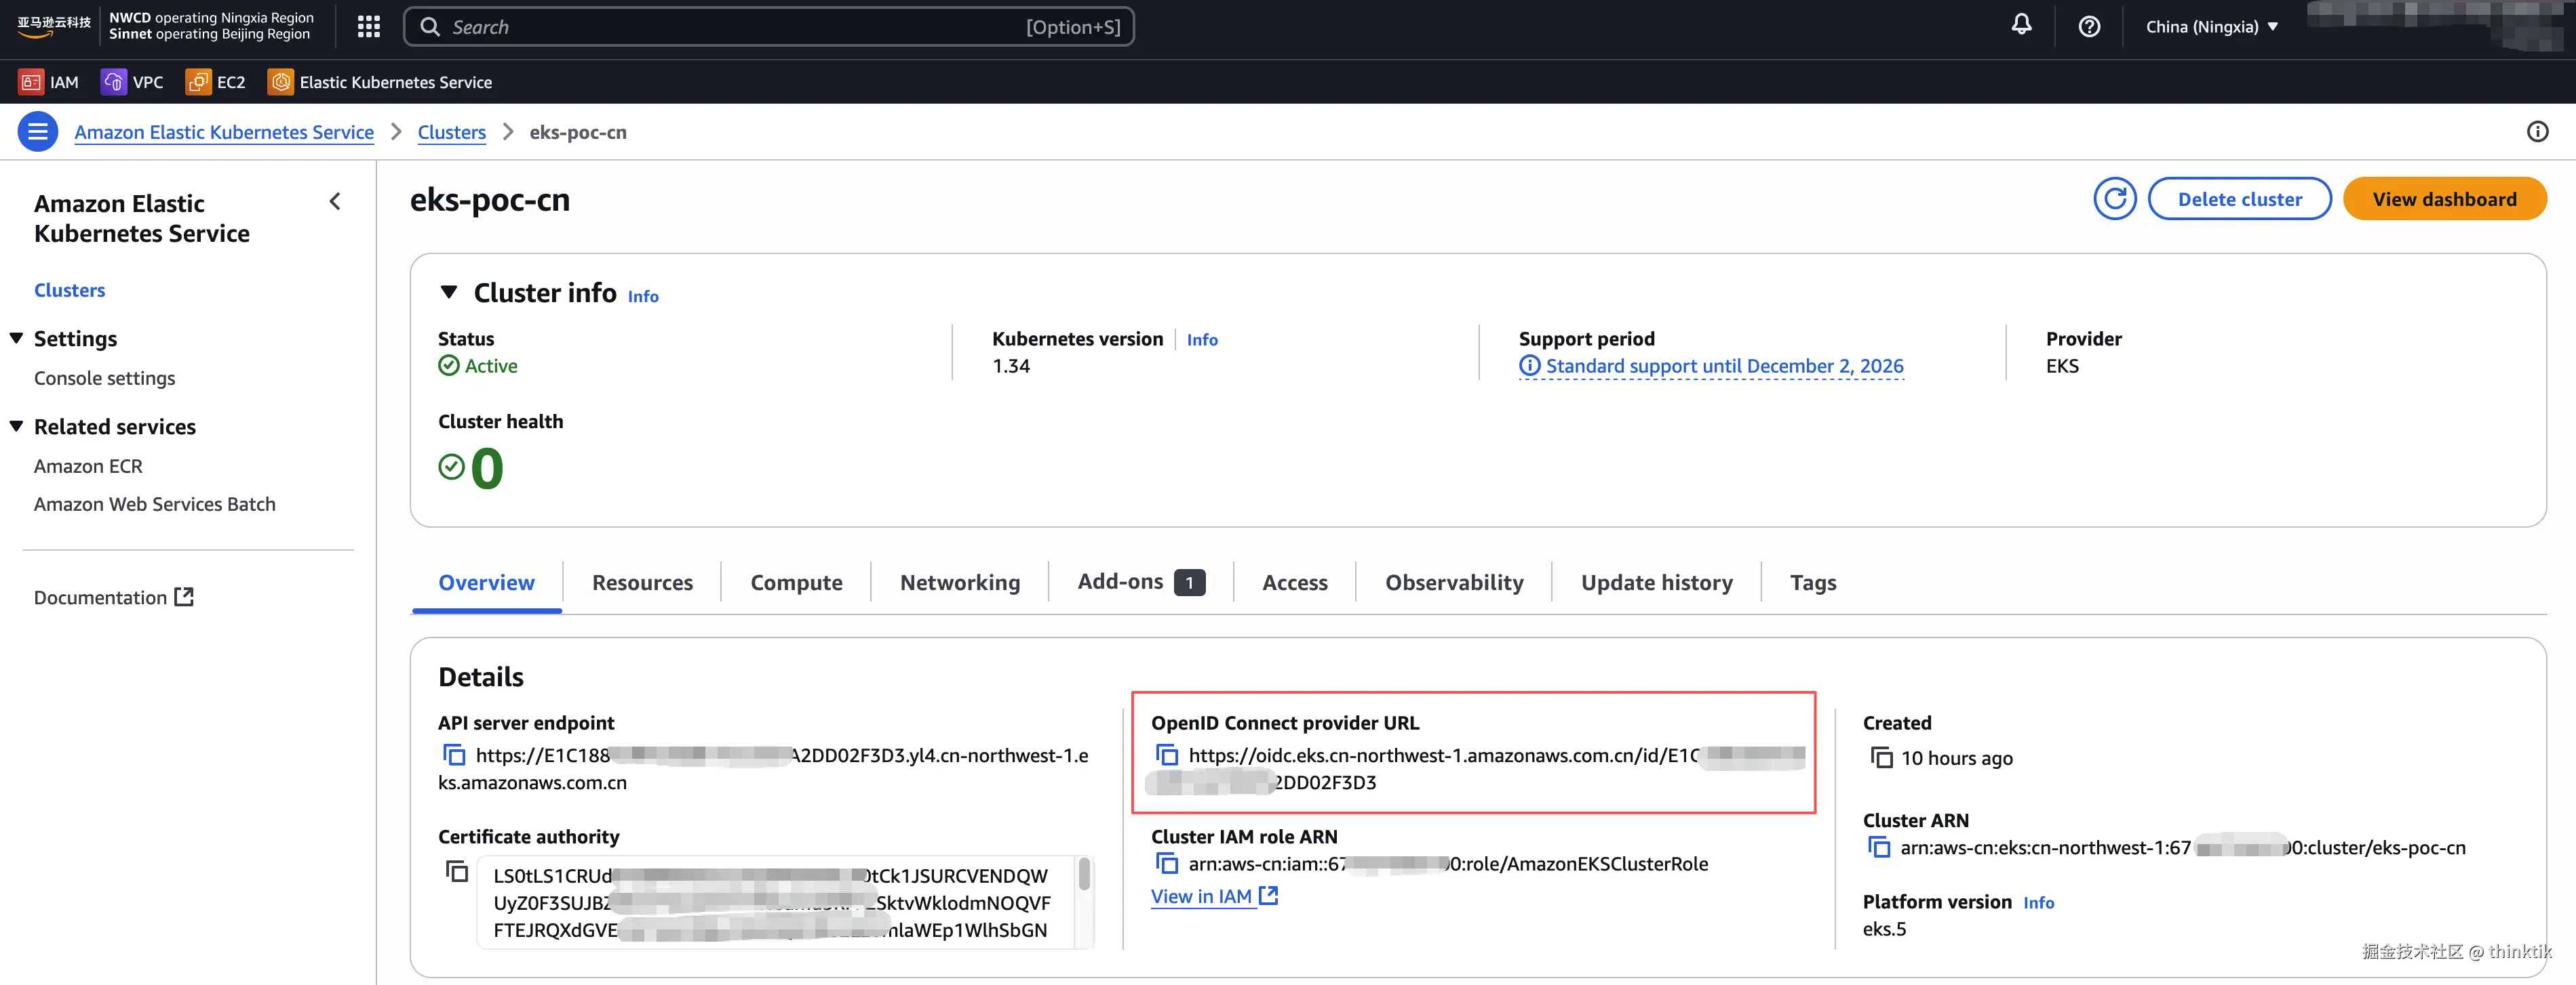Go to the Clusters breadcrumb link
The width and height of the screenshot is (2576, 985).
coord(452,132)
